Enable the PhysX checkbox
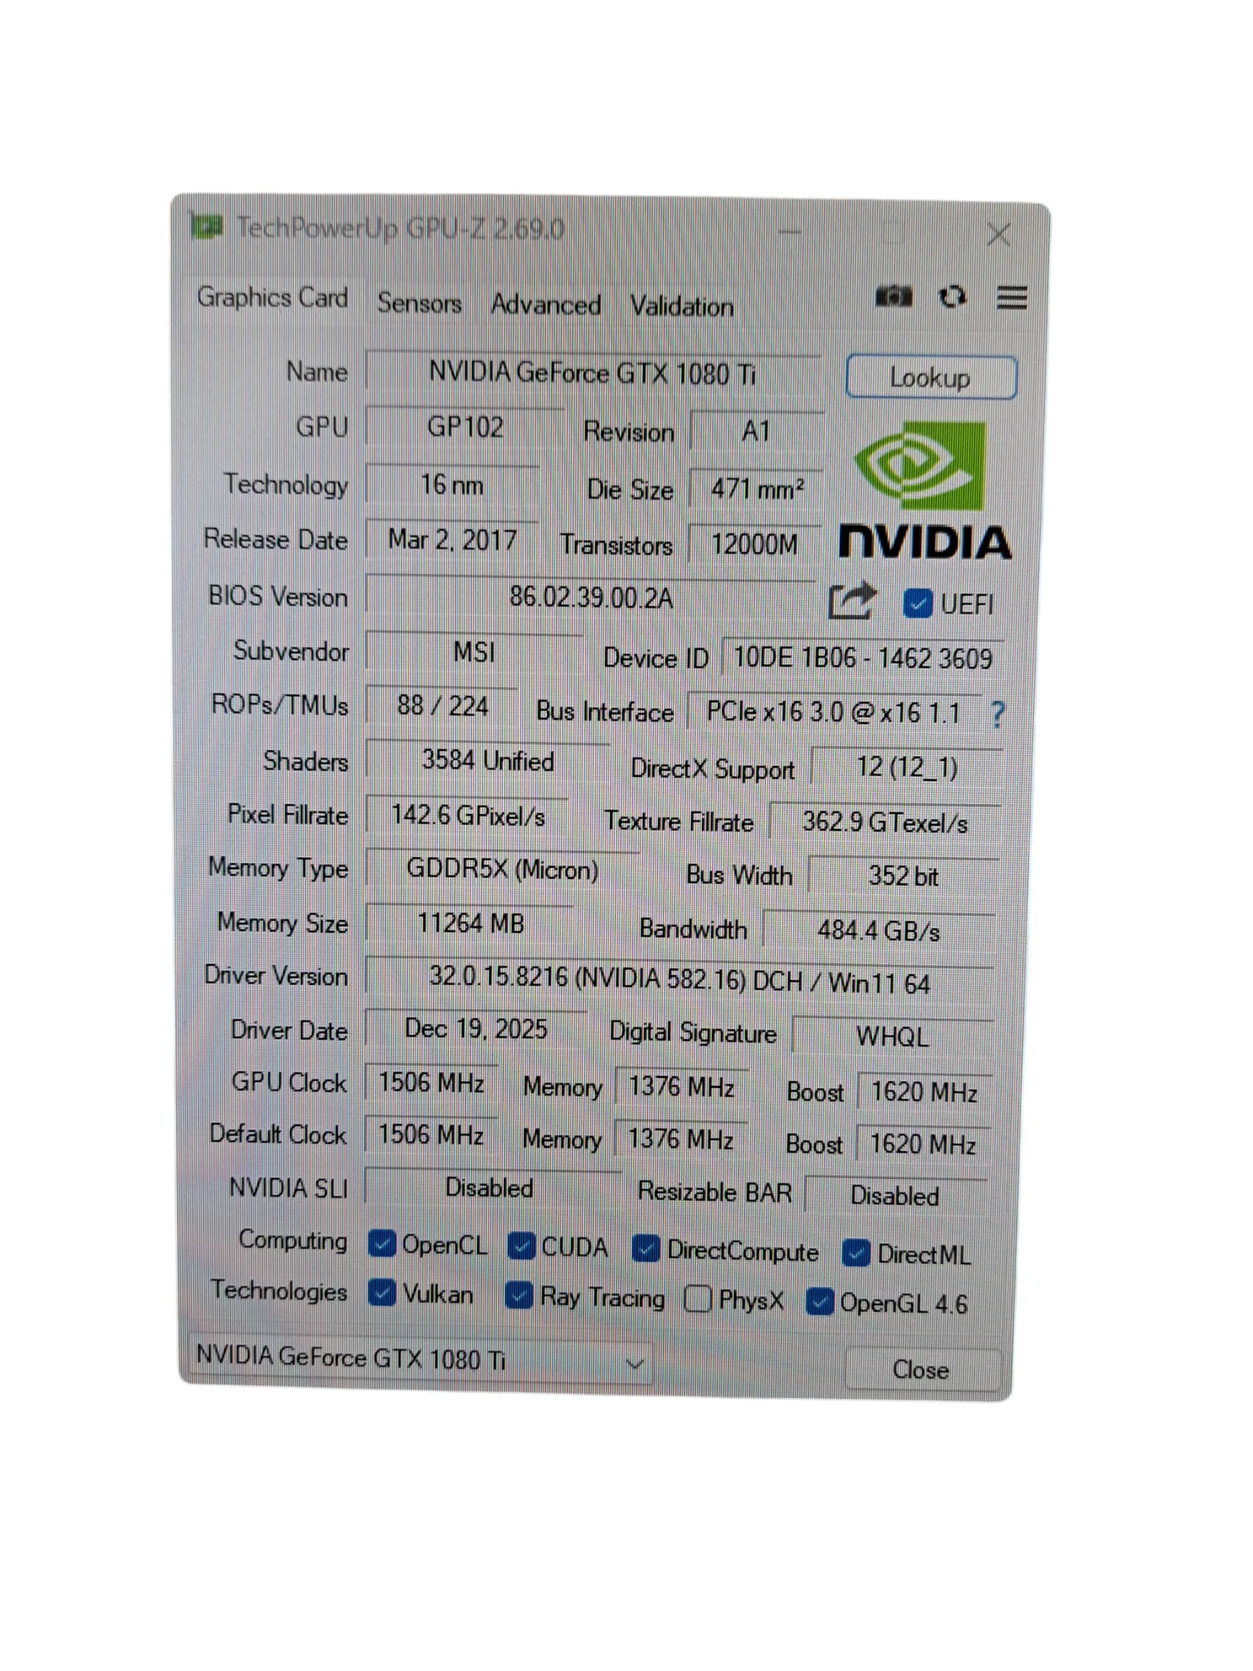1253x1671 pixels. [x=698, y=1299]
